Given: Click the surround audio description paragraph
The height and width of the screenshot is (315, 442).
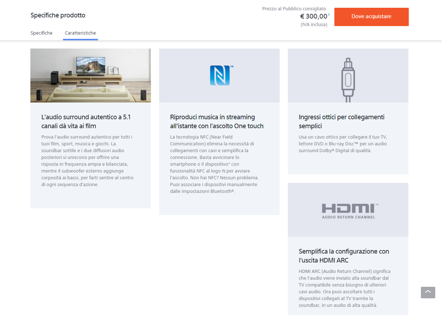Looking at the screenshot, I should click(x=87, y=161).
